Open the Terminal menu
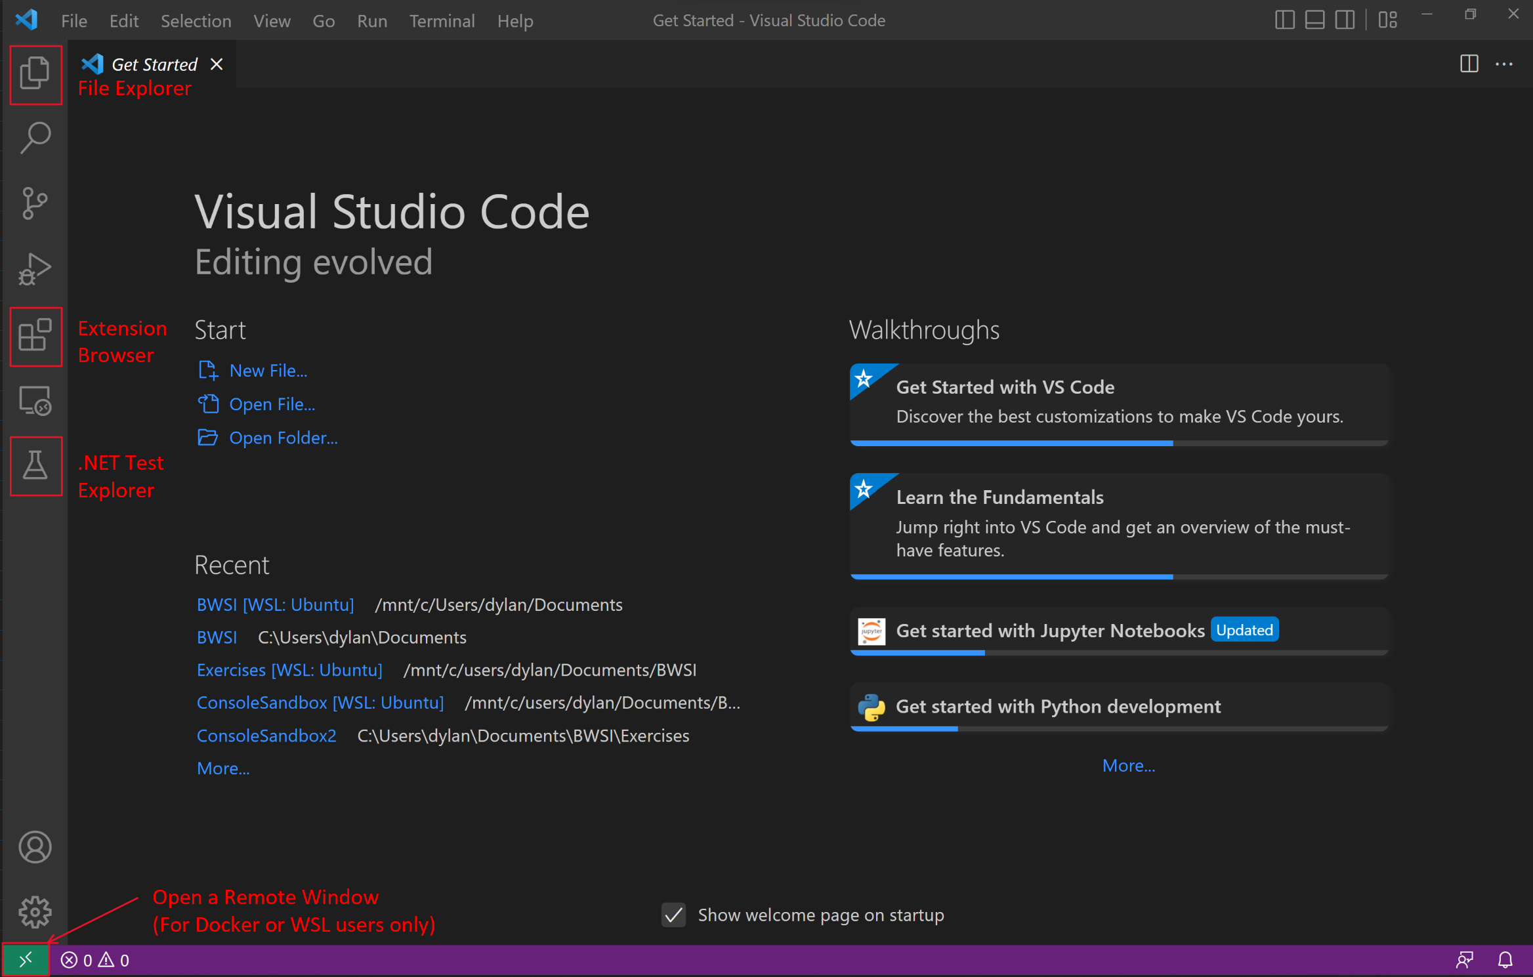Screen dimensions: 1533x977 pyautogui.click(x=442, y=21)
